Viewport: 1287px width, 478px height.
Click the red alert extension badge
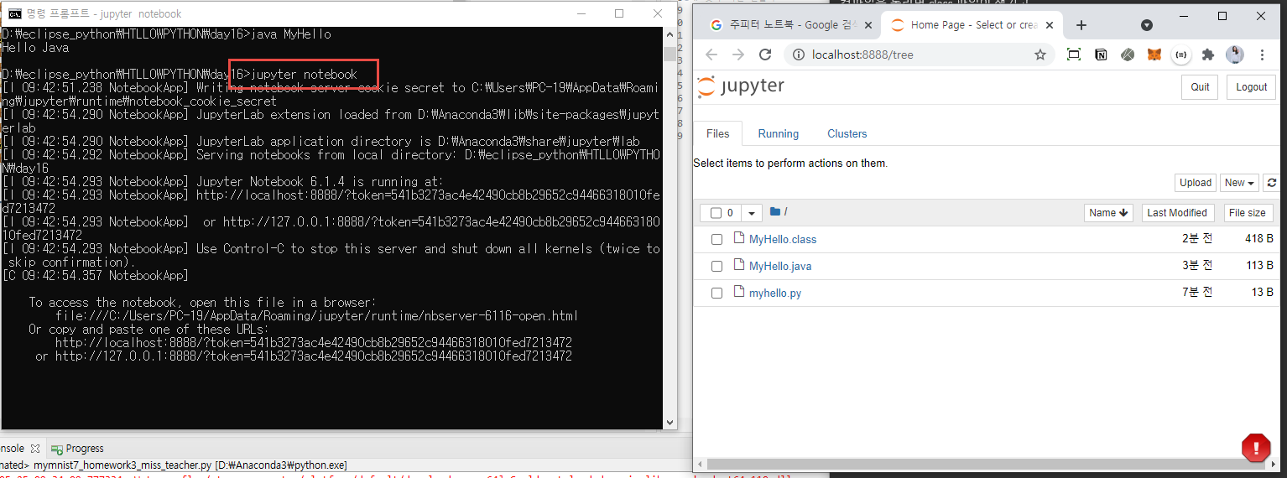[1256, 448]
